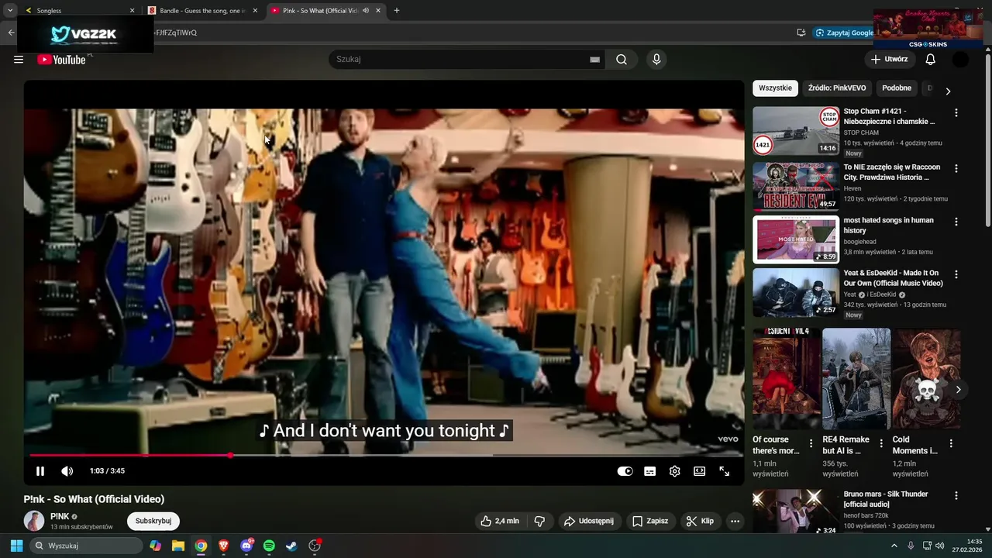The width and height of the screenshot is (992, 558).
Task: Mute the video volume
Action: [x=67, y=471]
